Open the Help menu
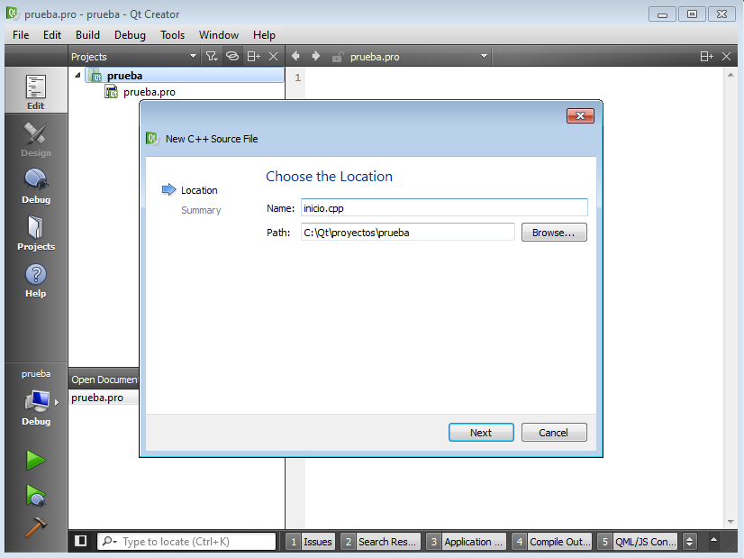The image size is (744, 558). coord(264,35)
